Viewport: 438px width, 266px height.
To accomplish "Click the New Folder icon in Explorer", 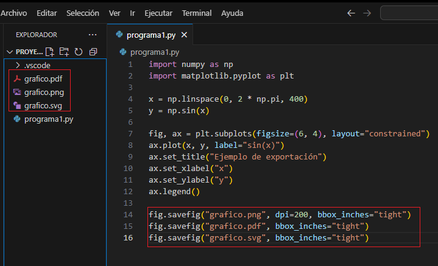I will click(x=64, y=52).
